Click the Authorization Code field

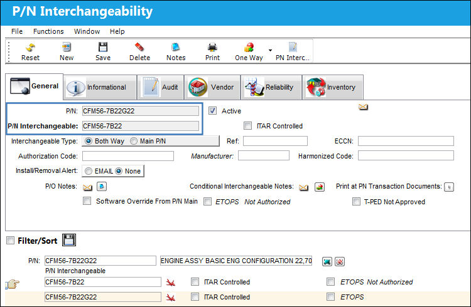[128, 156]
